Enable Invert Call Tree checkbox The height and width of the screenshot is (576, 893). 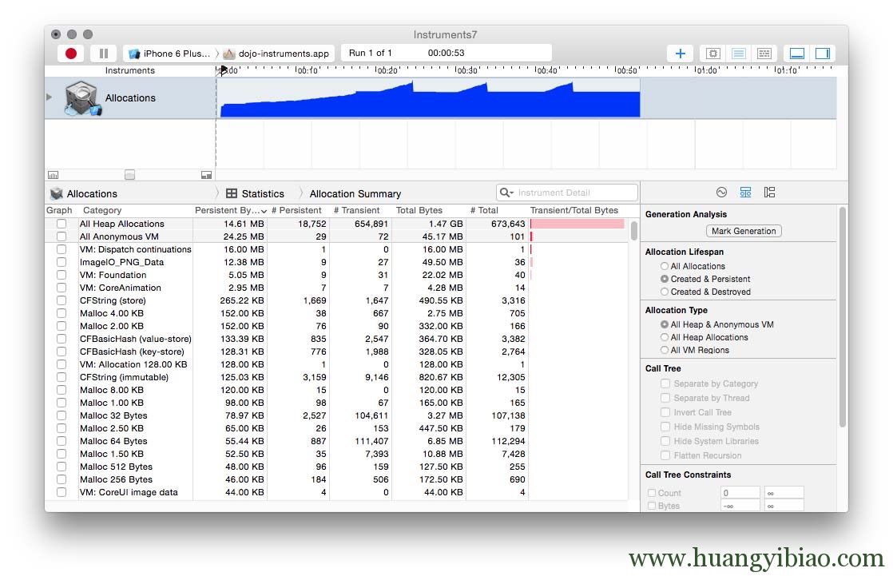[x=665, y=412]
